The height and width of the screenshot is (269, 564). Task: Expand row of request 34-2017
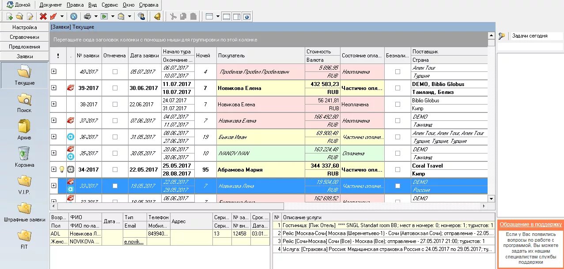coord(54,169)
